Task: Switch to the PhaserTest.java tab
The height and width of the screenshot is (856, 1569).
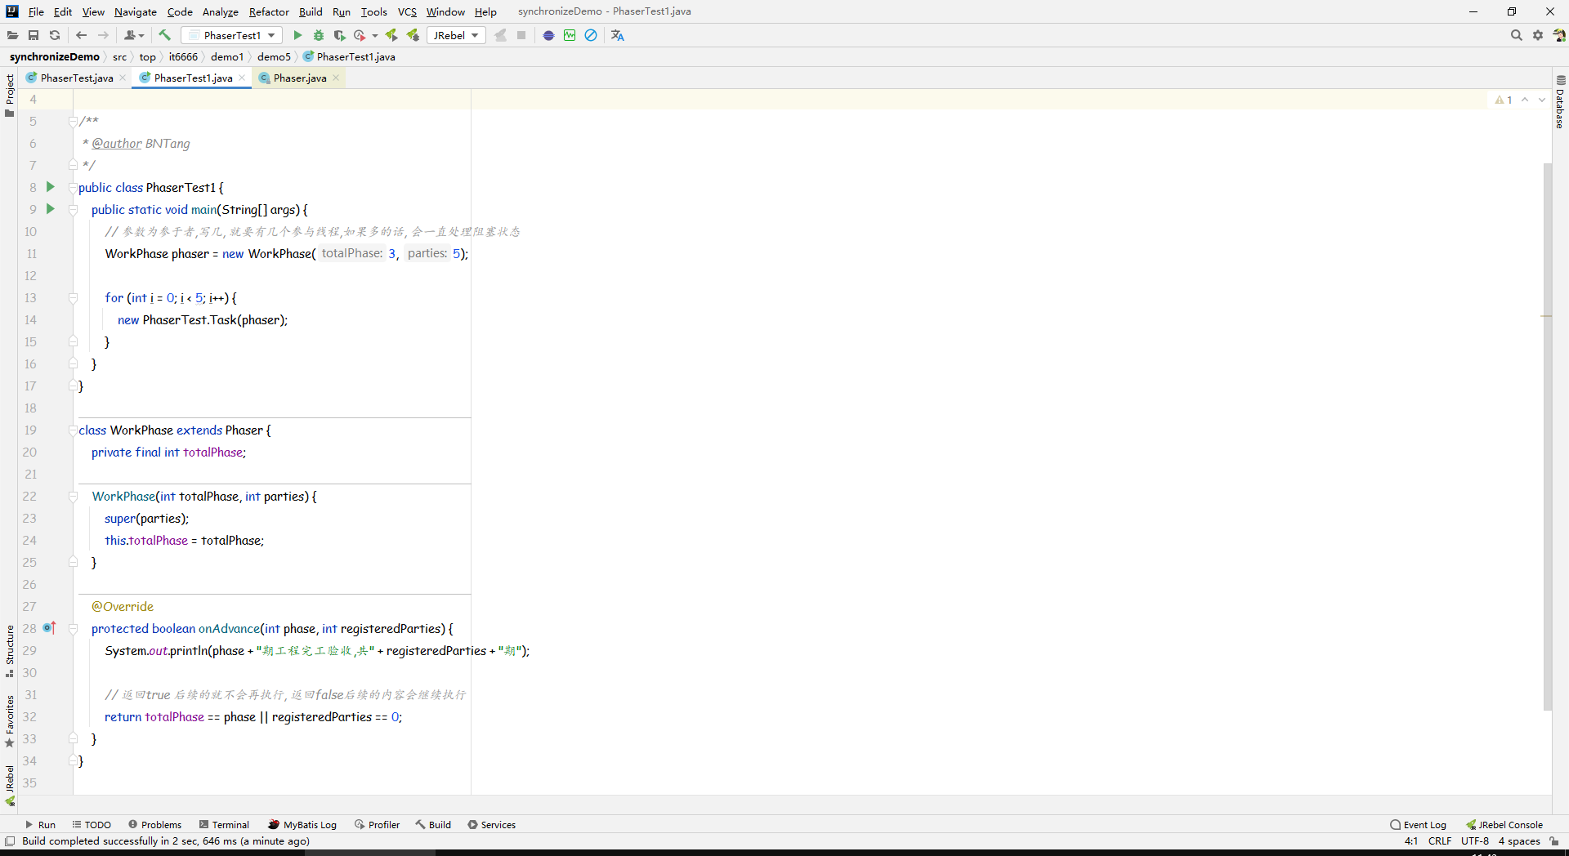Action: coord(77,78)
